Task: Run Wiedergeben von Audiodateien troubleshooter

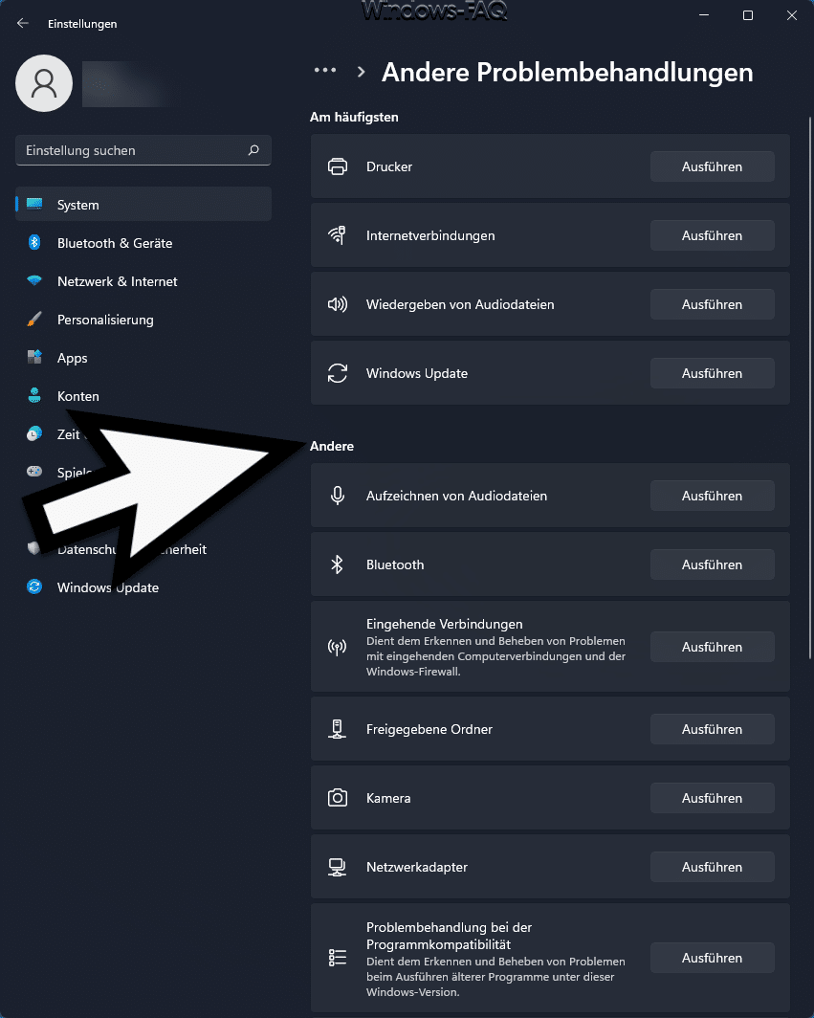Action: coord(712,304)
